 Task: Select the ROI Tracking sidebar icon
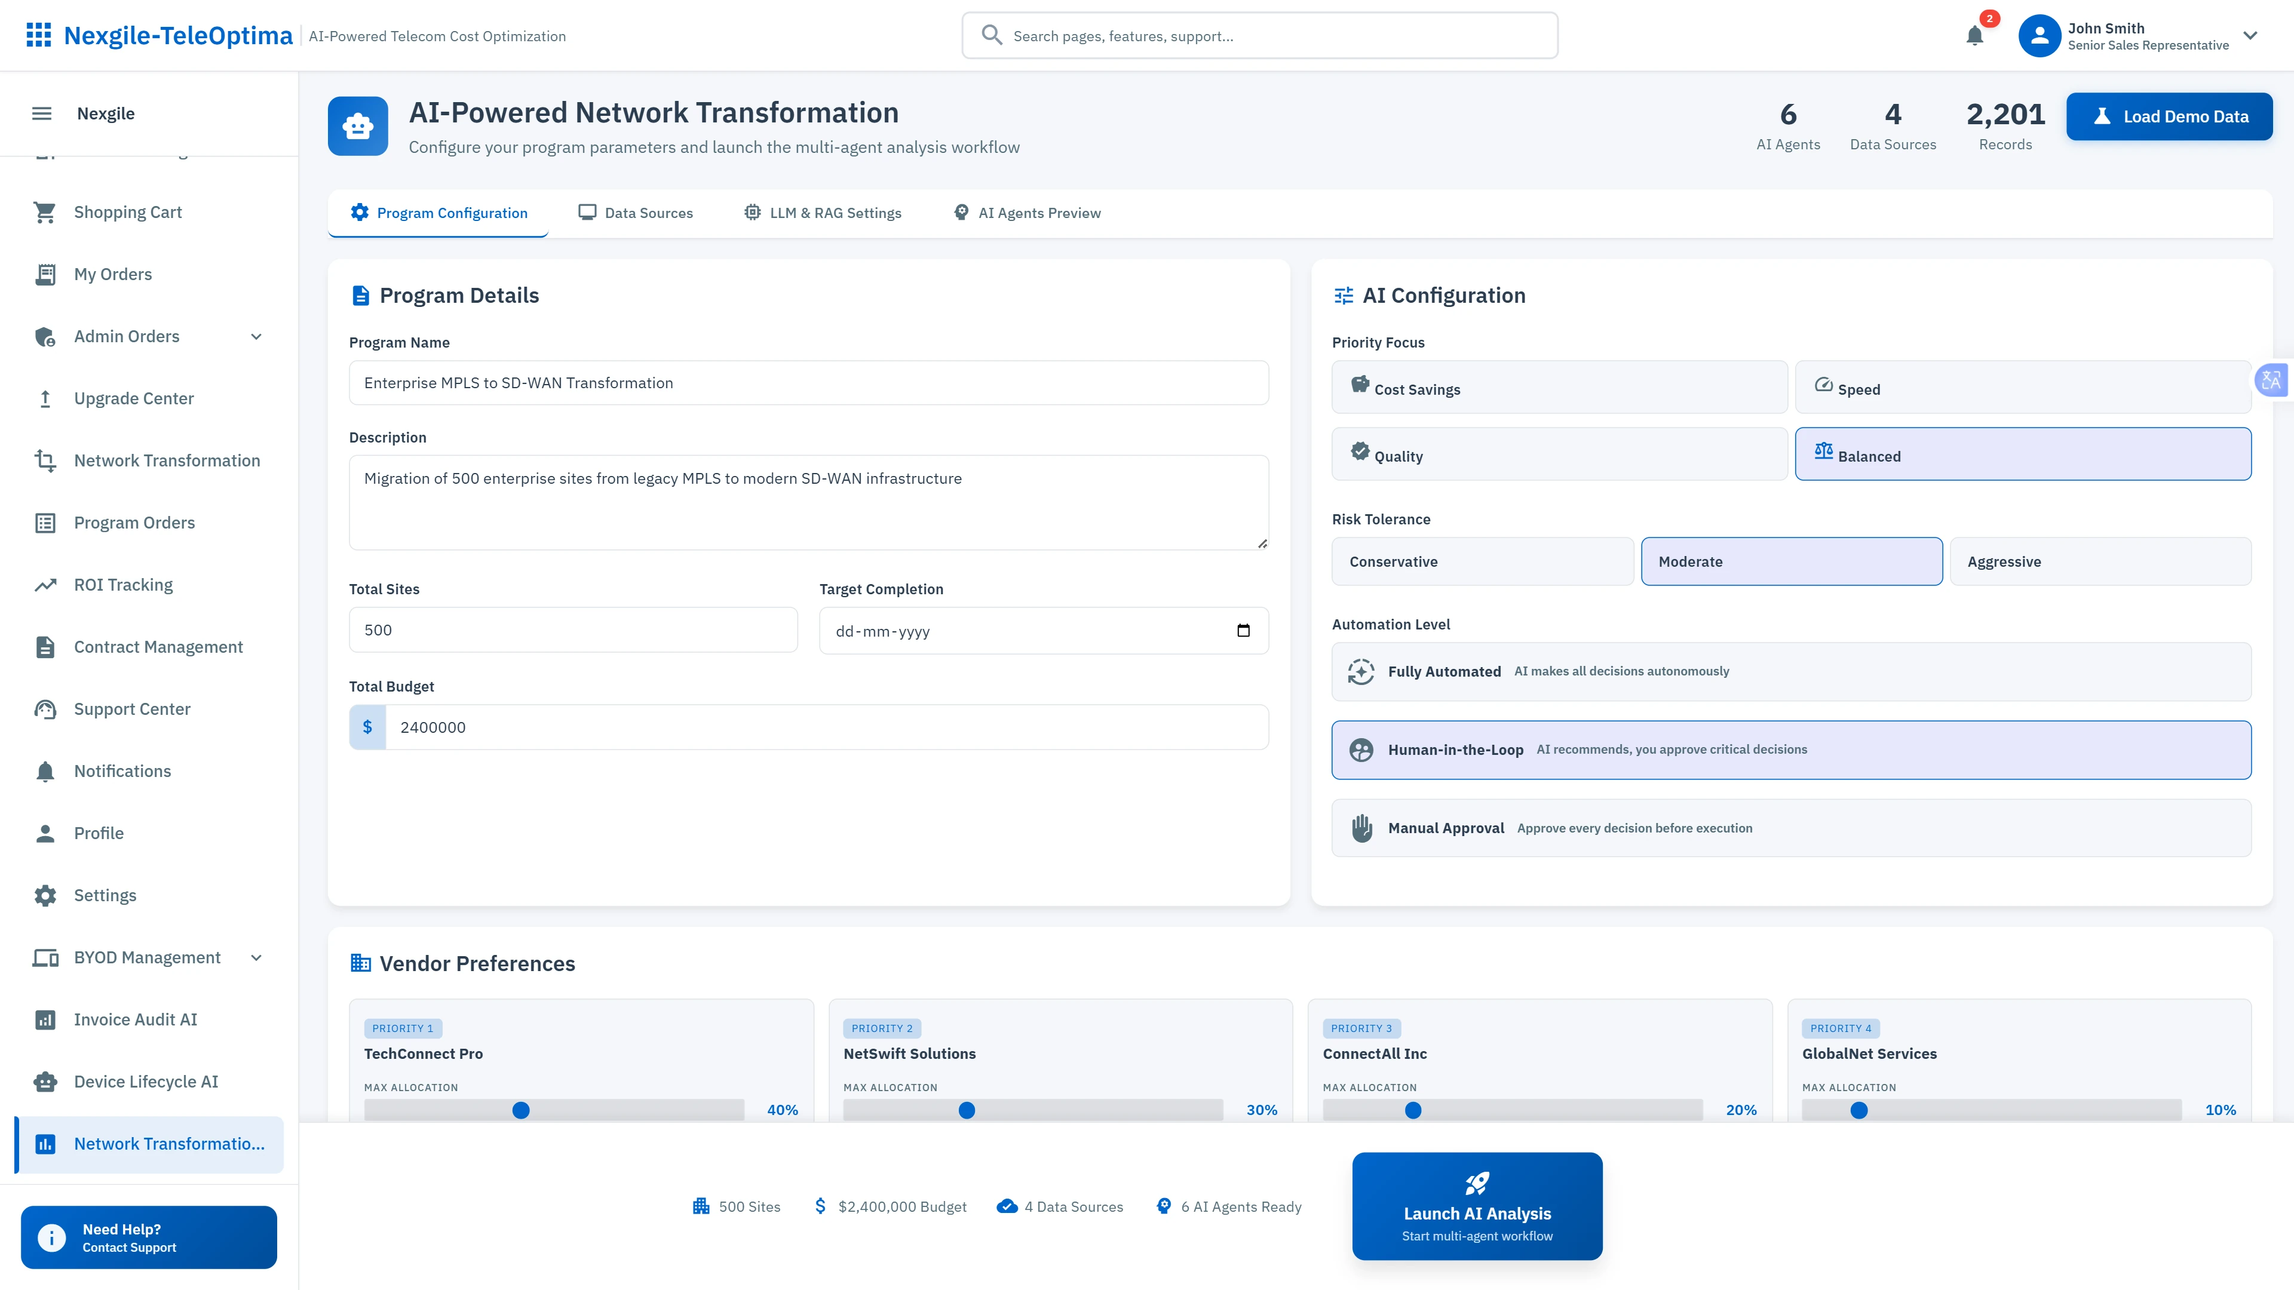47,584
